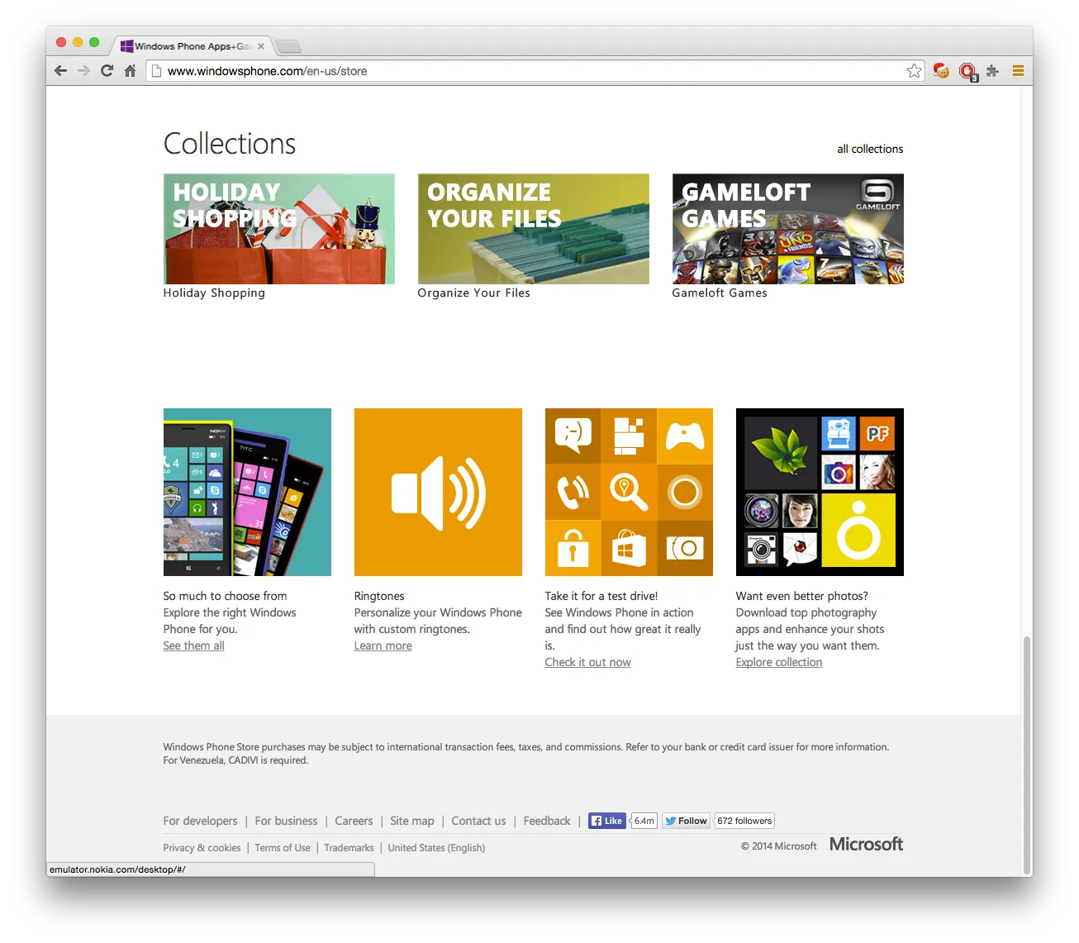The image size is (1079, 943).
Task: Click the Gameloft Games caption text
Action: (720, 293)
